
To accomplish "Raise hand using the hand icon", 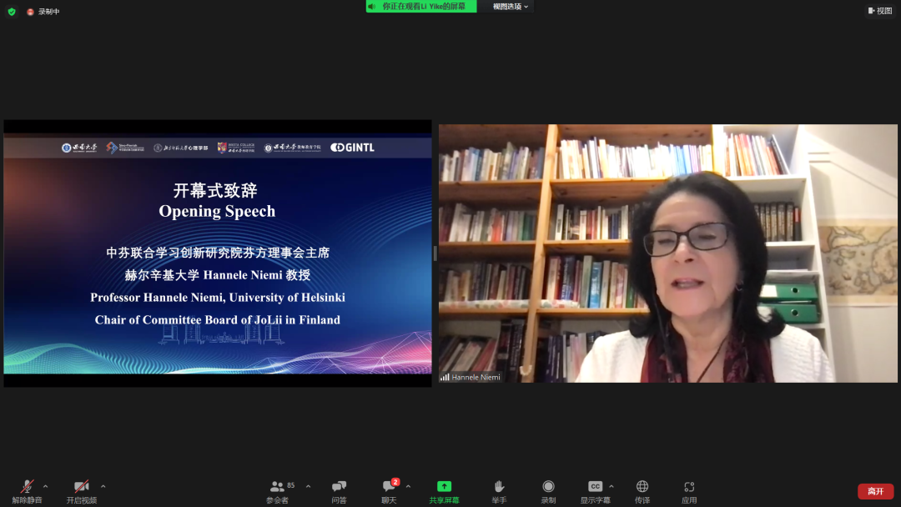I will [499, 487].
